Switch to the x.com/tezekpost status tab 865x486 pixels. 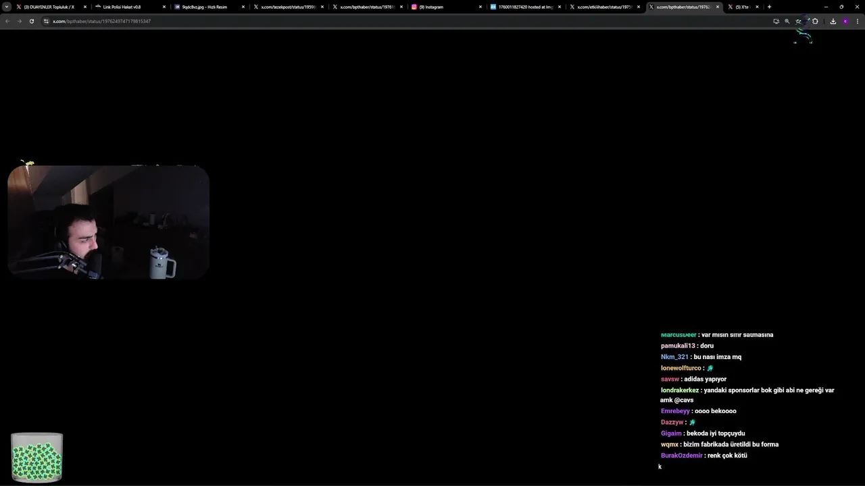coord(289,7)
